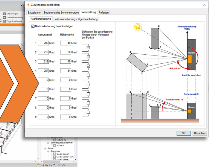The width and height of the screenshot is (209, 167).
Task: Open Zeige Berechnung from the ribbon
Action: (x=4, y=21)
